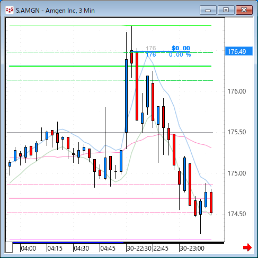Click the 176.00 price axis label
Image resolution: width=258 pixels, height=258 pixels.
(x=237, y=91)
